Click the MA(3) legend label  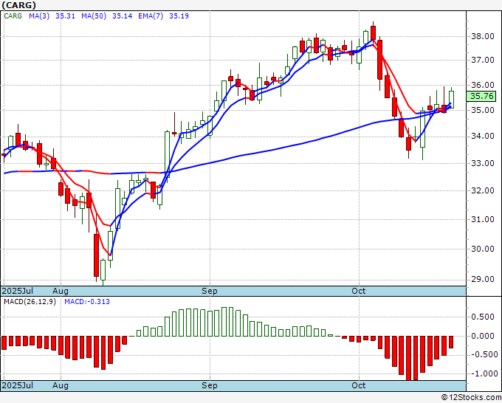click(x=39, y=16)
